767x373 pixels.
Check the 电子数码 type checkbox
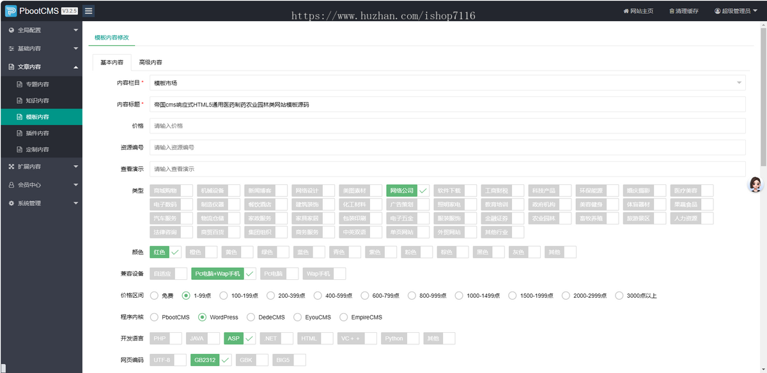(x=171, y=205)
